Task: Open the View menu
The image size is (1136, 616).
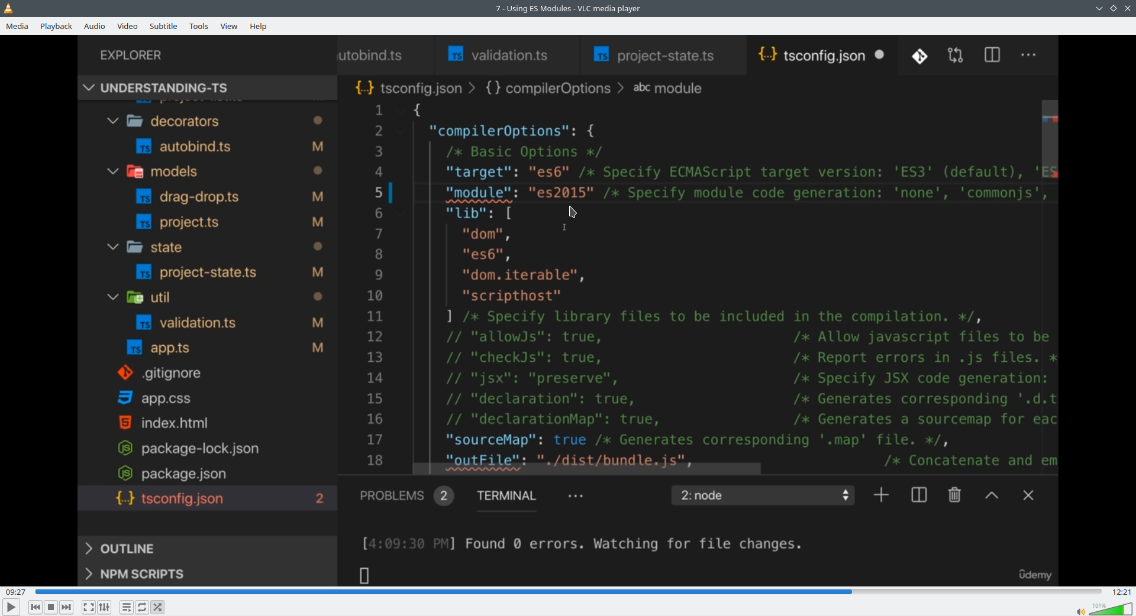Action: pyautogui.click(x=229, y=27)
